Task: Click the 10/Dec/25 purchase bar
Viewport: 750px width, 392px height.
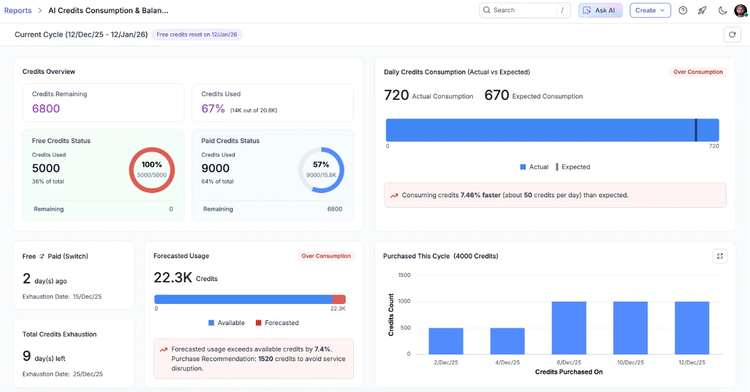Action: [631, 328]
